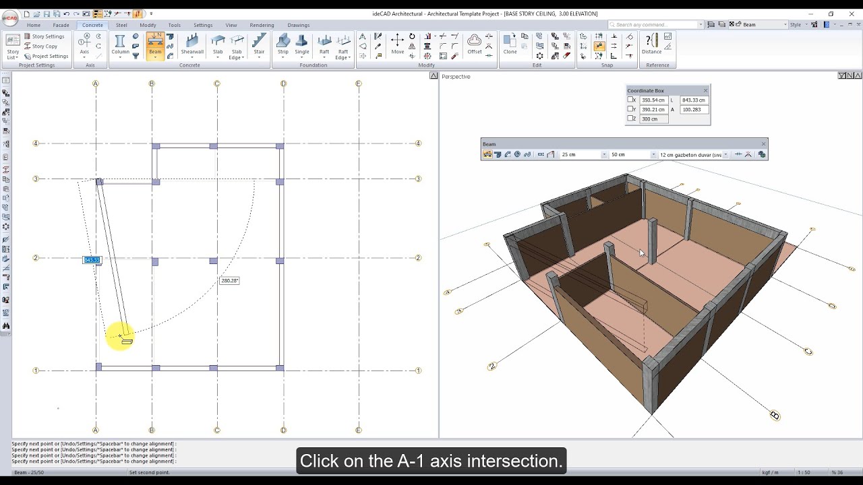Click the rotate icon in Modify group
Viewport: 863px width, 485px height.
coord(412,36)
